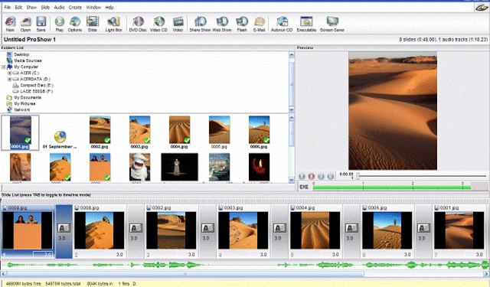Open the File menu
Image resolution: width=490 pixels, height=287 pixels.
[8, 7]
